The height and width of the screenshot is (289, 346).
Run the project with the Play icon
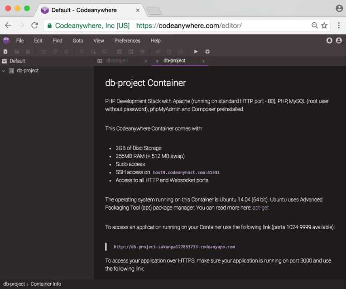pyautogui.click(x=196, y=52)
